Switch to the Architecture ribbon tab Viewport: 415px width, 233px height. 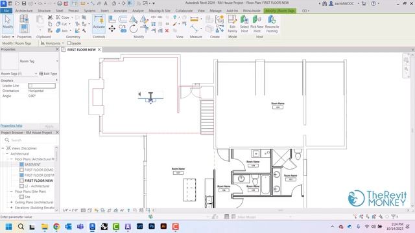(x=24, y=11)
